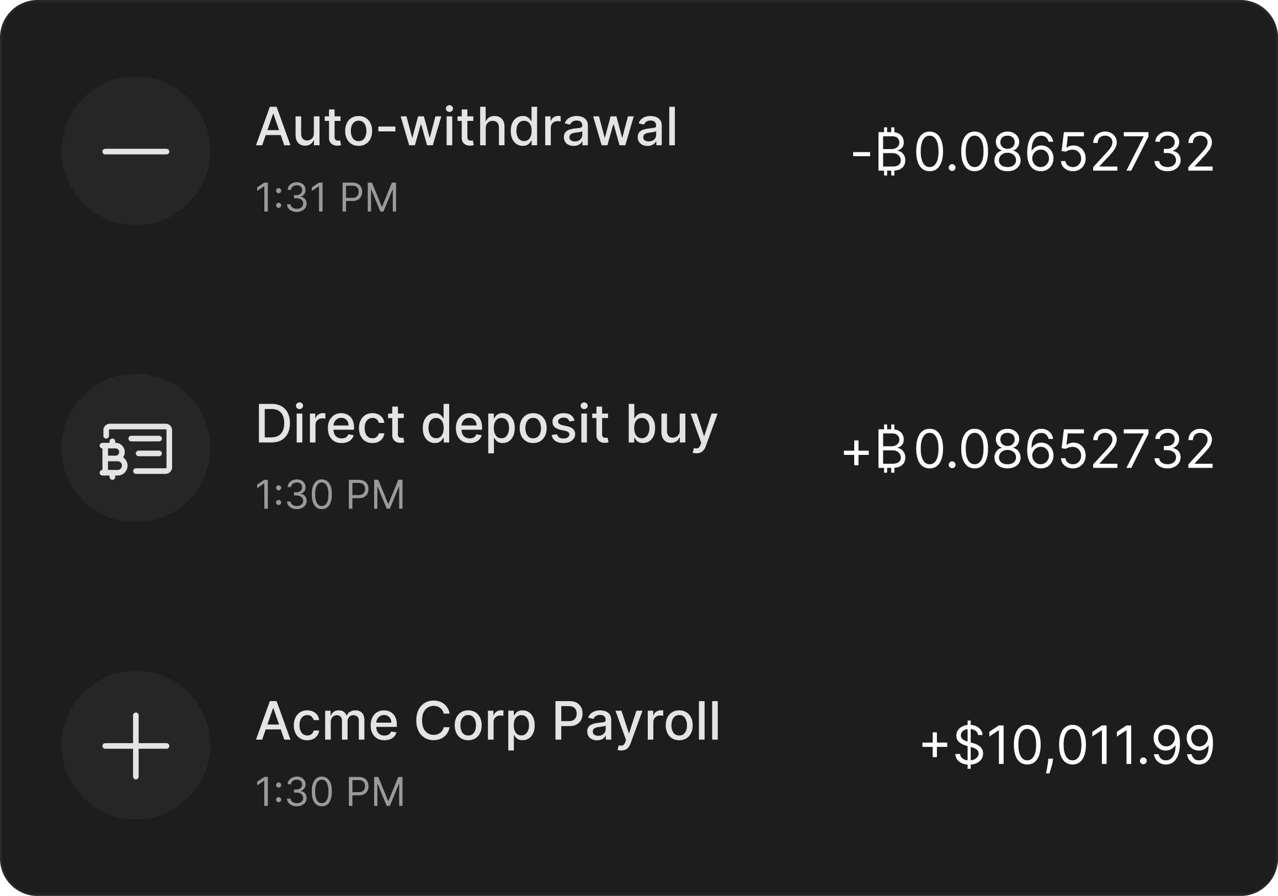Tap the Bitcoin card icon for Direct deposit buy
The width and height of the screenshot is (1278, 896).
coord(136,451)
